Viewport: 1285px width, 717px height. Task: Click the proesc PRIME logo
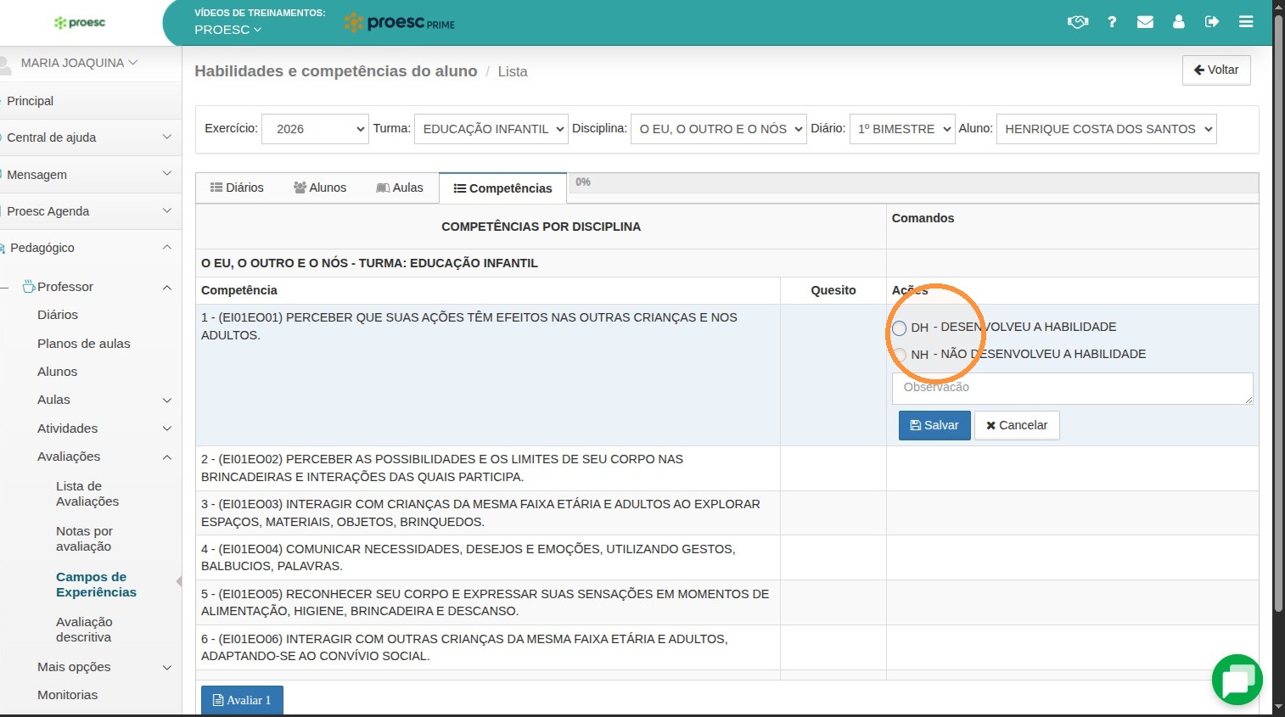[x=400, y=23]
